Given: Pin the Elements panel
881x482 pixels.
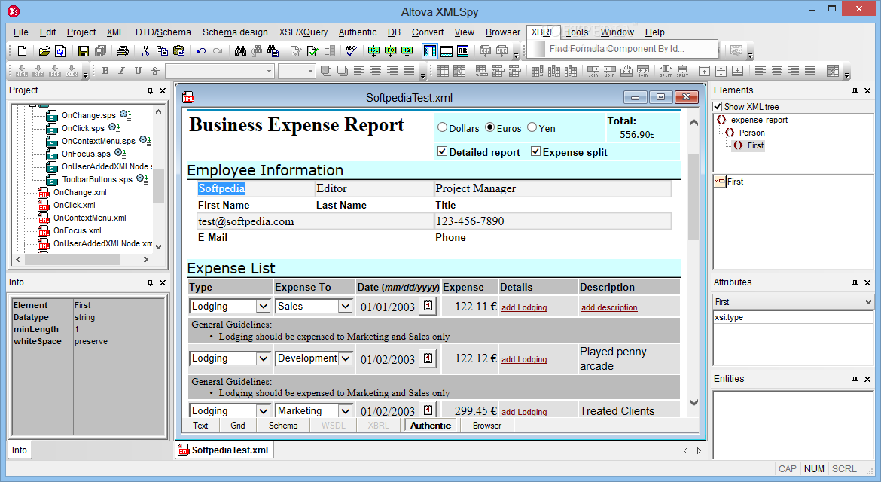Looking at the screenshot, I should [x=855, y=90].
